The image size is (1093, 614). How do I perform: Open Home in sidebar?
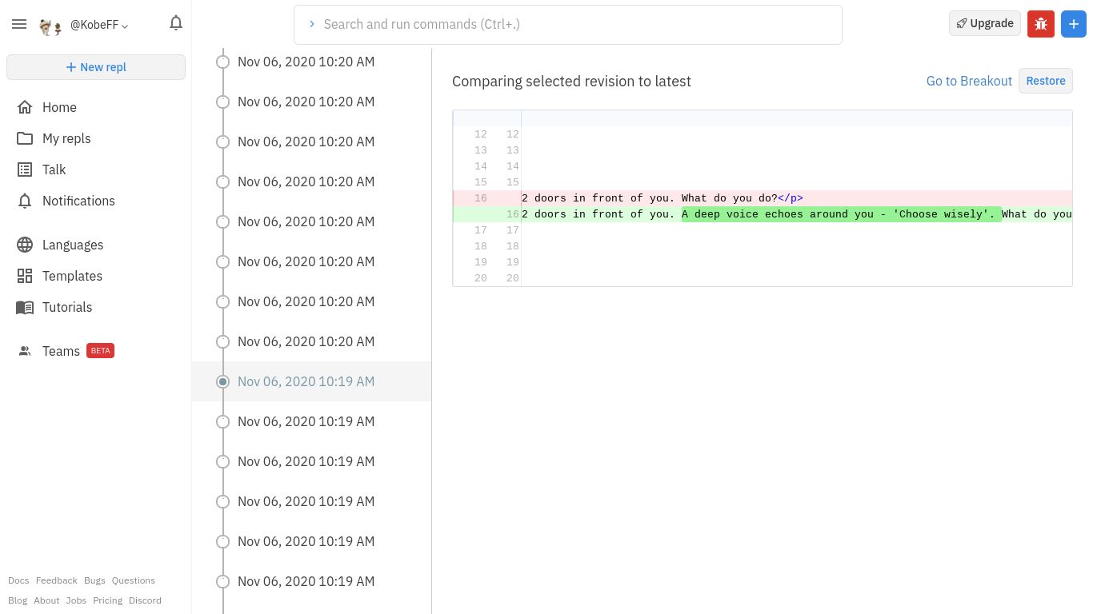59,107
